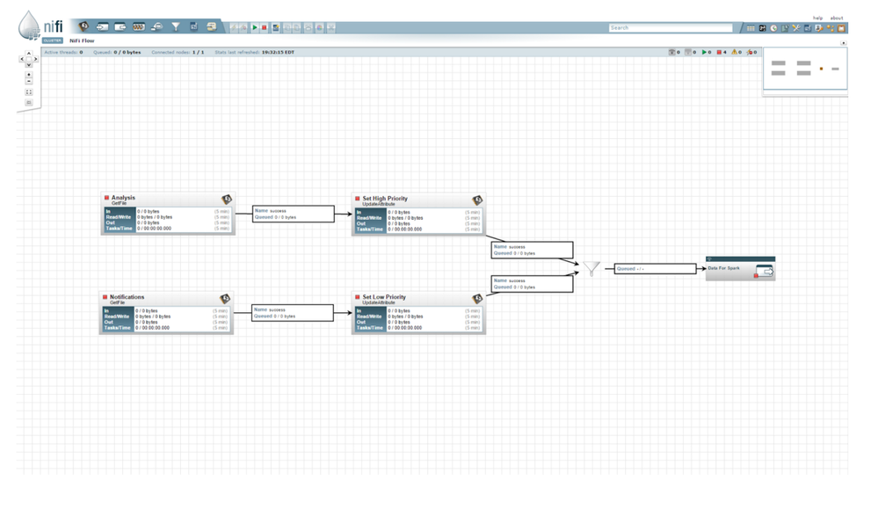
Task: Click the invalid components warning status icon
Action: (737, 52)
